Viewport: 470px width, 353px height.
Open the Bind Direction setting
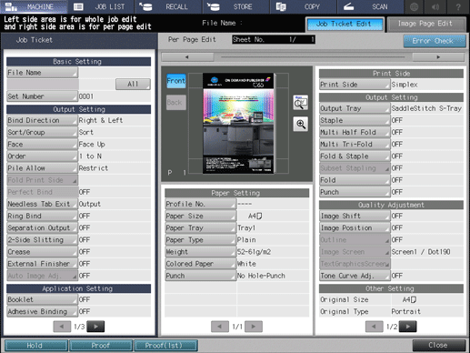pyautogui.click(x=42, y=120)
